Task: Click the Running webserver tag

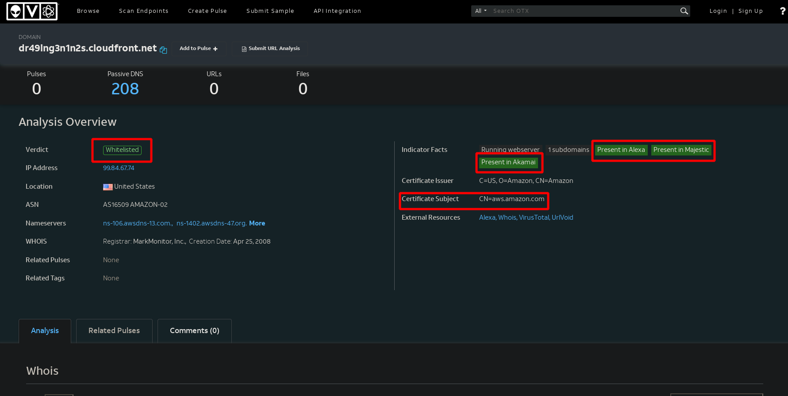Action: coord(511,150)
